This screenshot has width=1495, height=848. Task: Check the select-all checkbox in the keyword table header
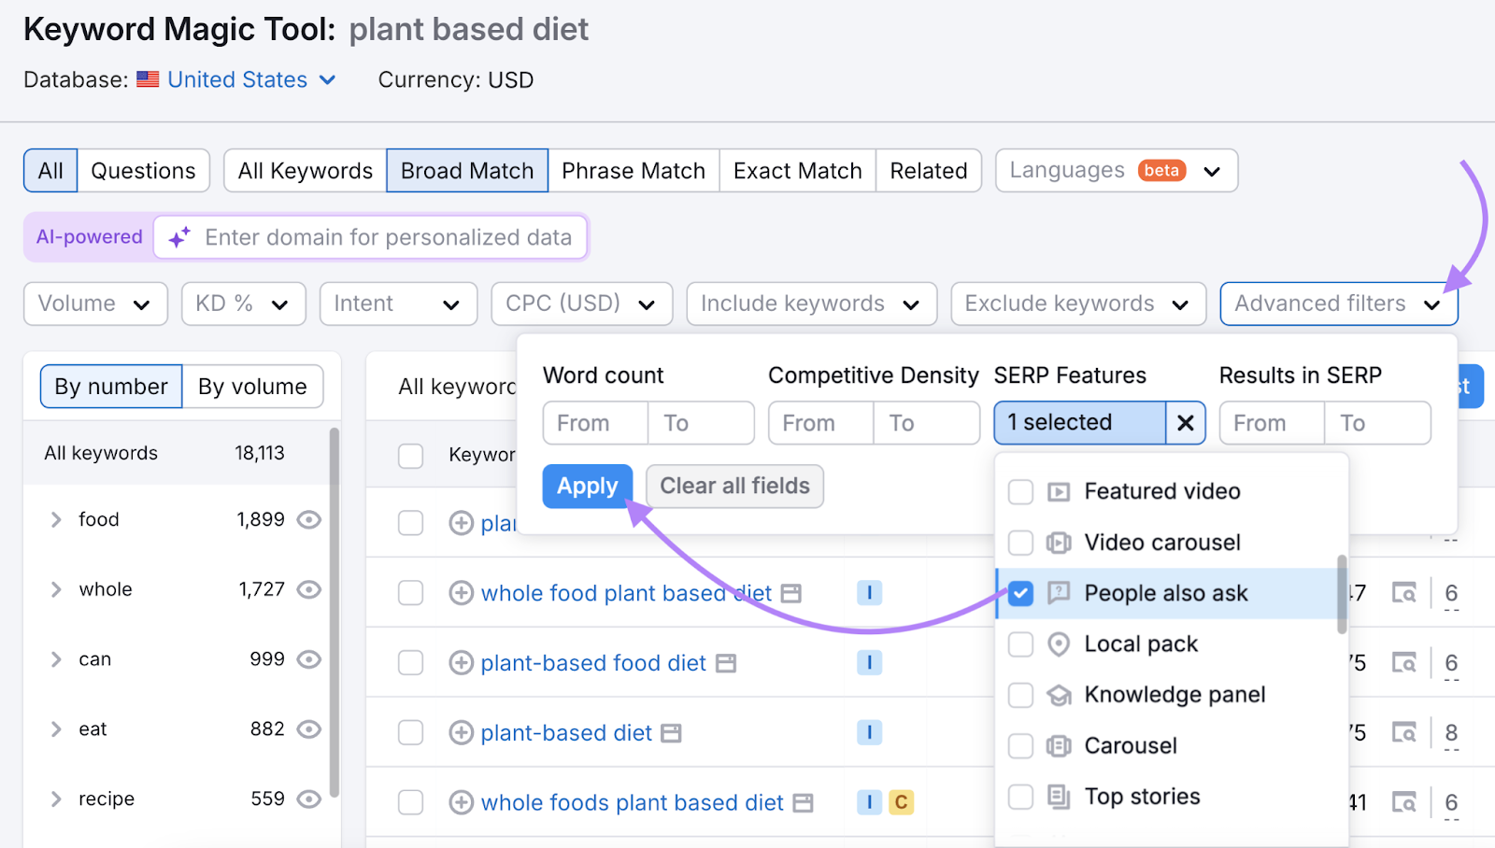pyautogui.click(x=410, y=456)
